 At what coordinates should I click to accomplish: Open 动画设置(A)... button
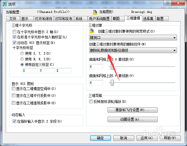pos(133,119)
